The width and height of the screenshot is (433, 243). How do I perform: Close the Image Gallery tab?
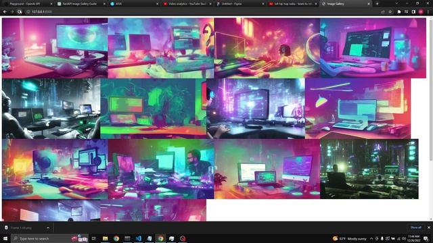369,4
